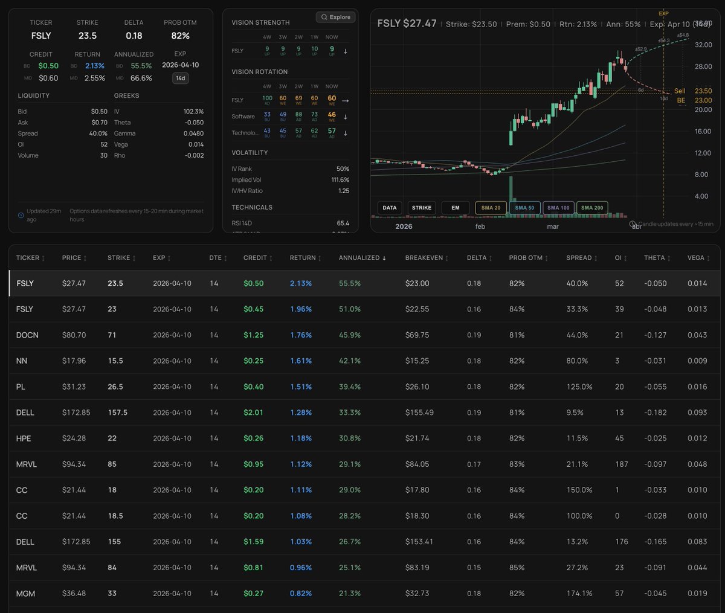Select the FSLY row with strike 23

coord(364,309)
